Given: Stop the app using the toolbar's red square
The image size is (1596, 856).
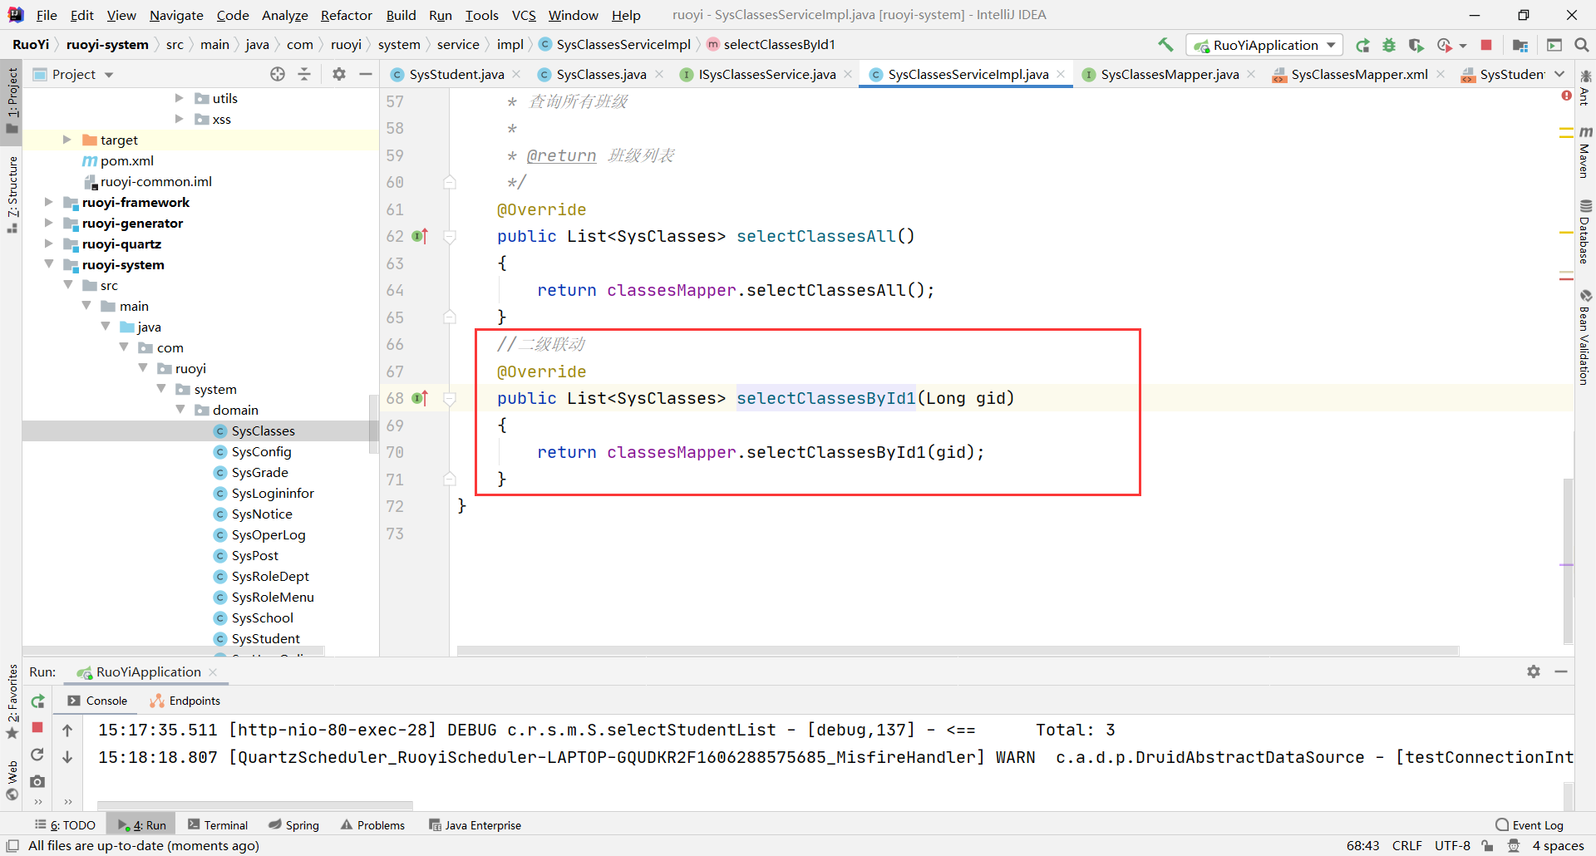Looking at the screenshot, I should (x=1486, y=45).
